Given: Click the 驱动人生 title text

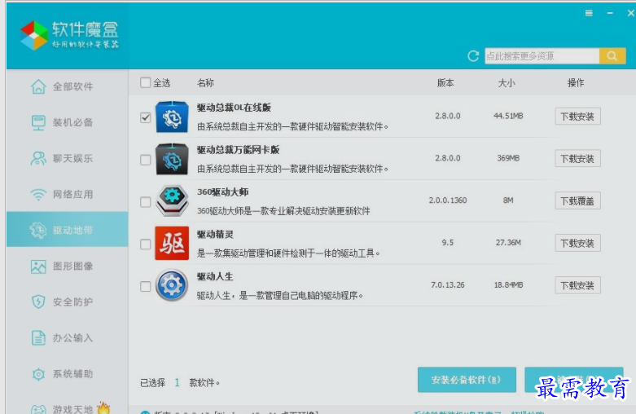Looking at the screenshot, I should (x=215, y=276).
